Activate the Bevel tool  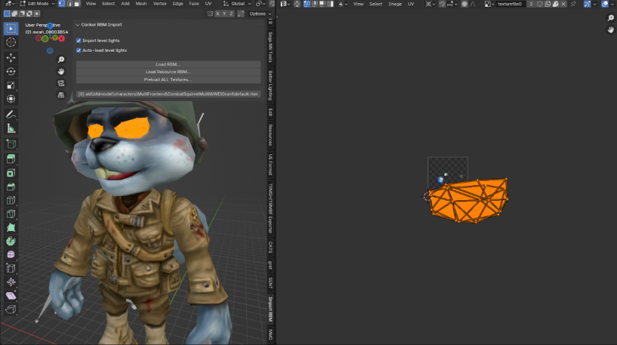click(10, 187)
